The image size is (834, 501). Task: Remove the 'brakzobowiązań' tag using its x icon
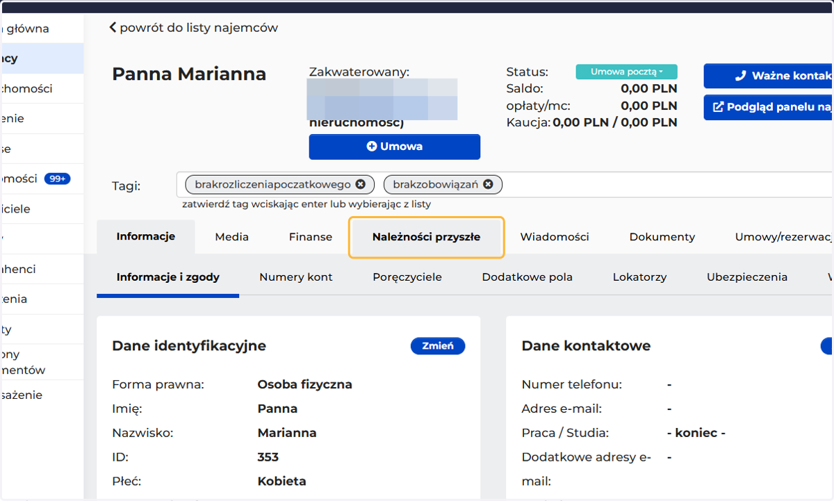click(x=488, y=184)
